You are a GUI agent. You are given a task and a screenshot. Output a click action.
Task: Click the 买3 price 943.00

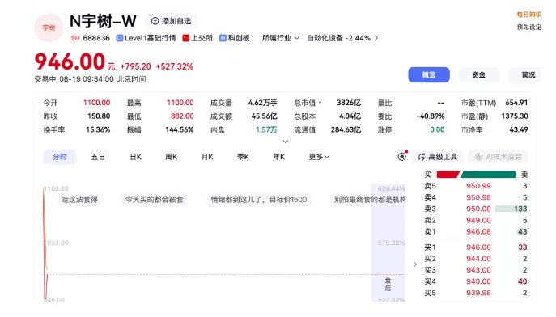[x=478, y=270]
